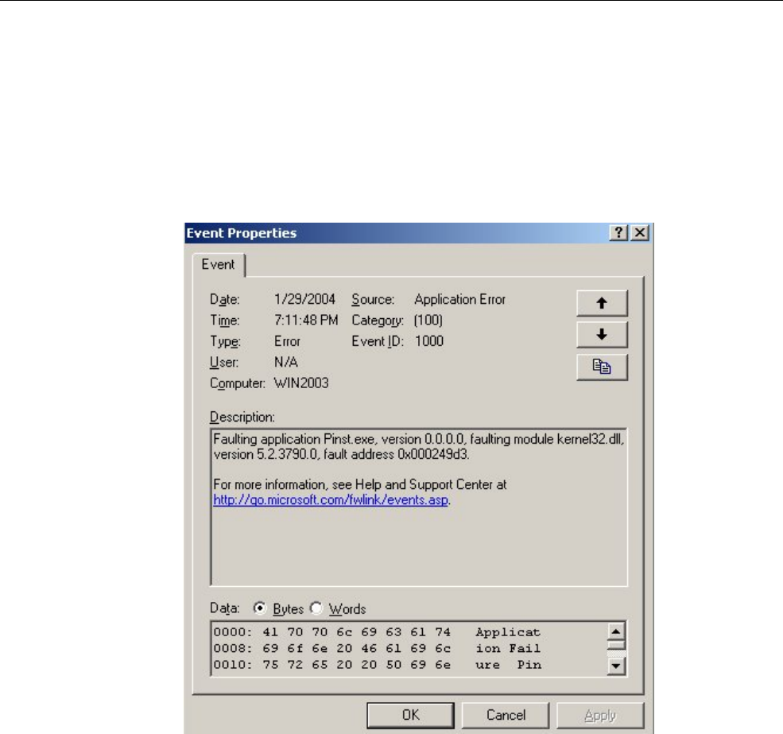Click the version 5.2.3790.0 fault address line
This screenshot has width=783, height=734.
[x=342, y=454]
